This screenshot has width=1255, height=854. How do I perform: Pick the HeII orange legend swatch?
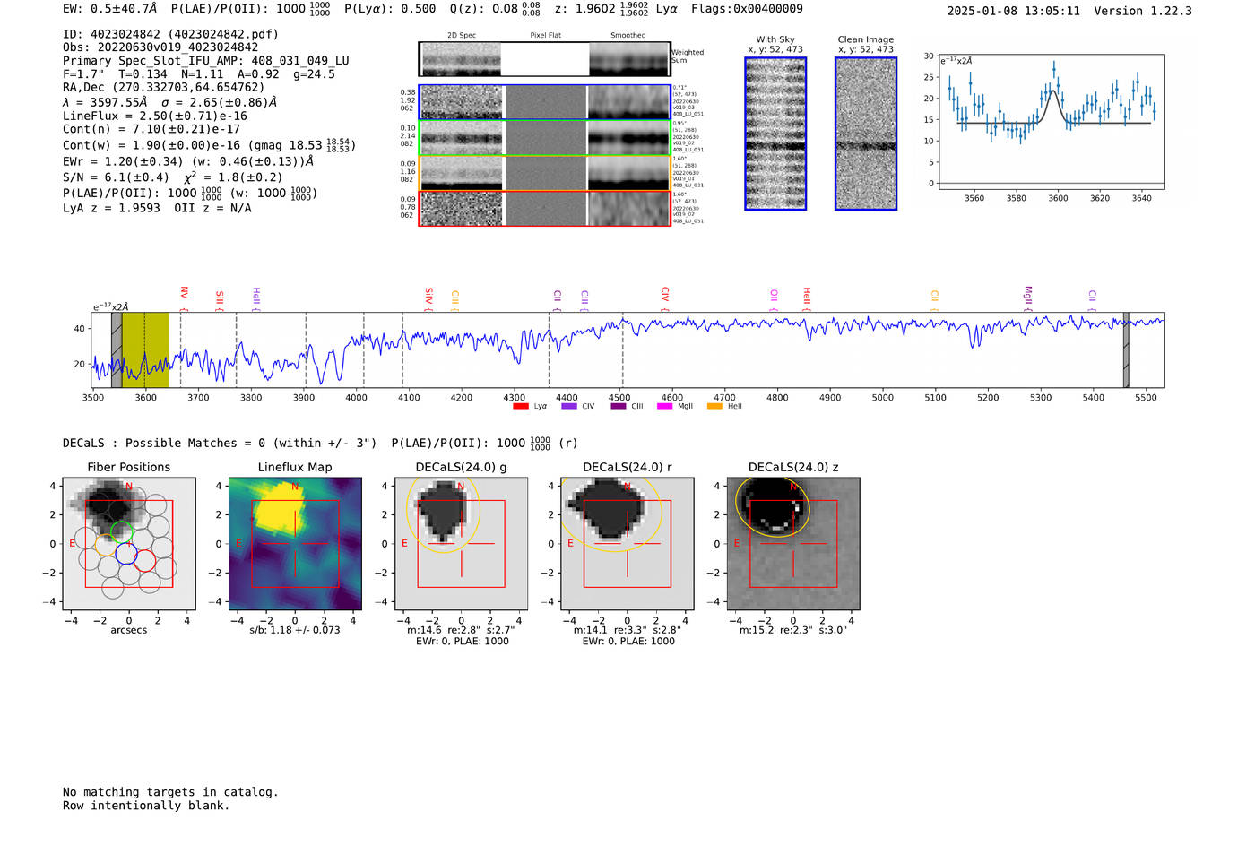(x=714, y=406)
